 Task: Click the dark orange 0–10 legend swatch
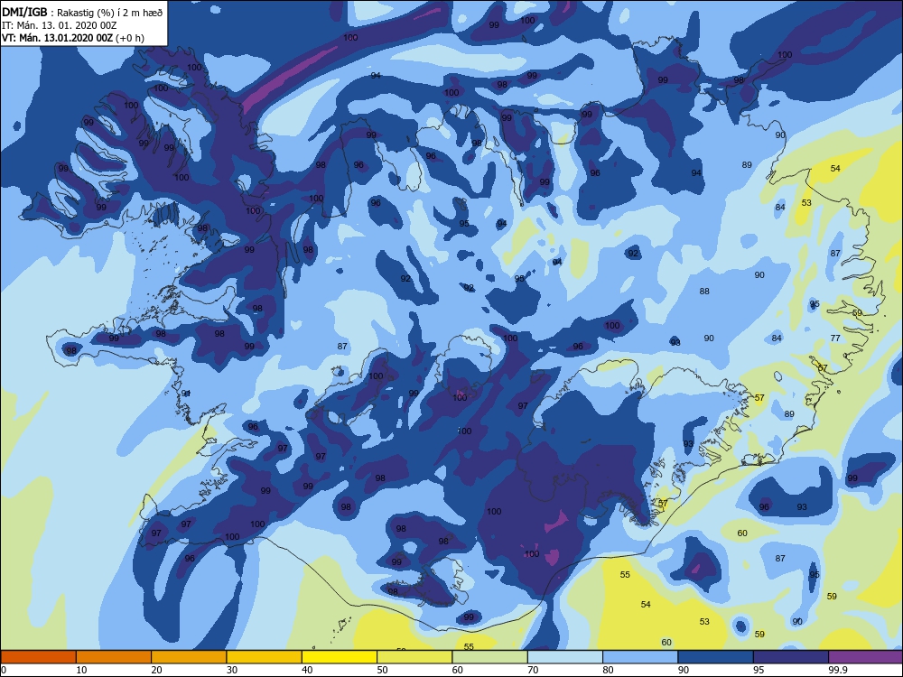38,657
